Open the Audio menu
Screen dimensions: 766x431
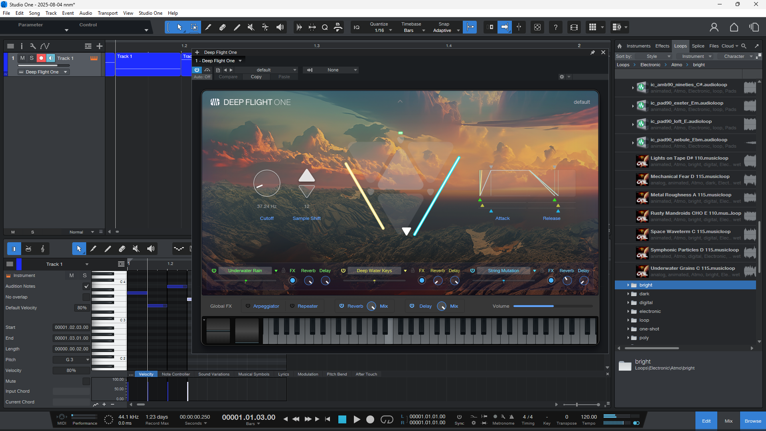tap(85, 13)
